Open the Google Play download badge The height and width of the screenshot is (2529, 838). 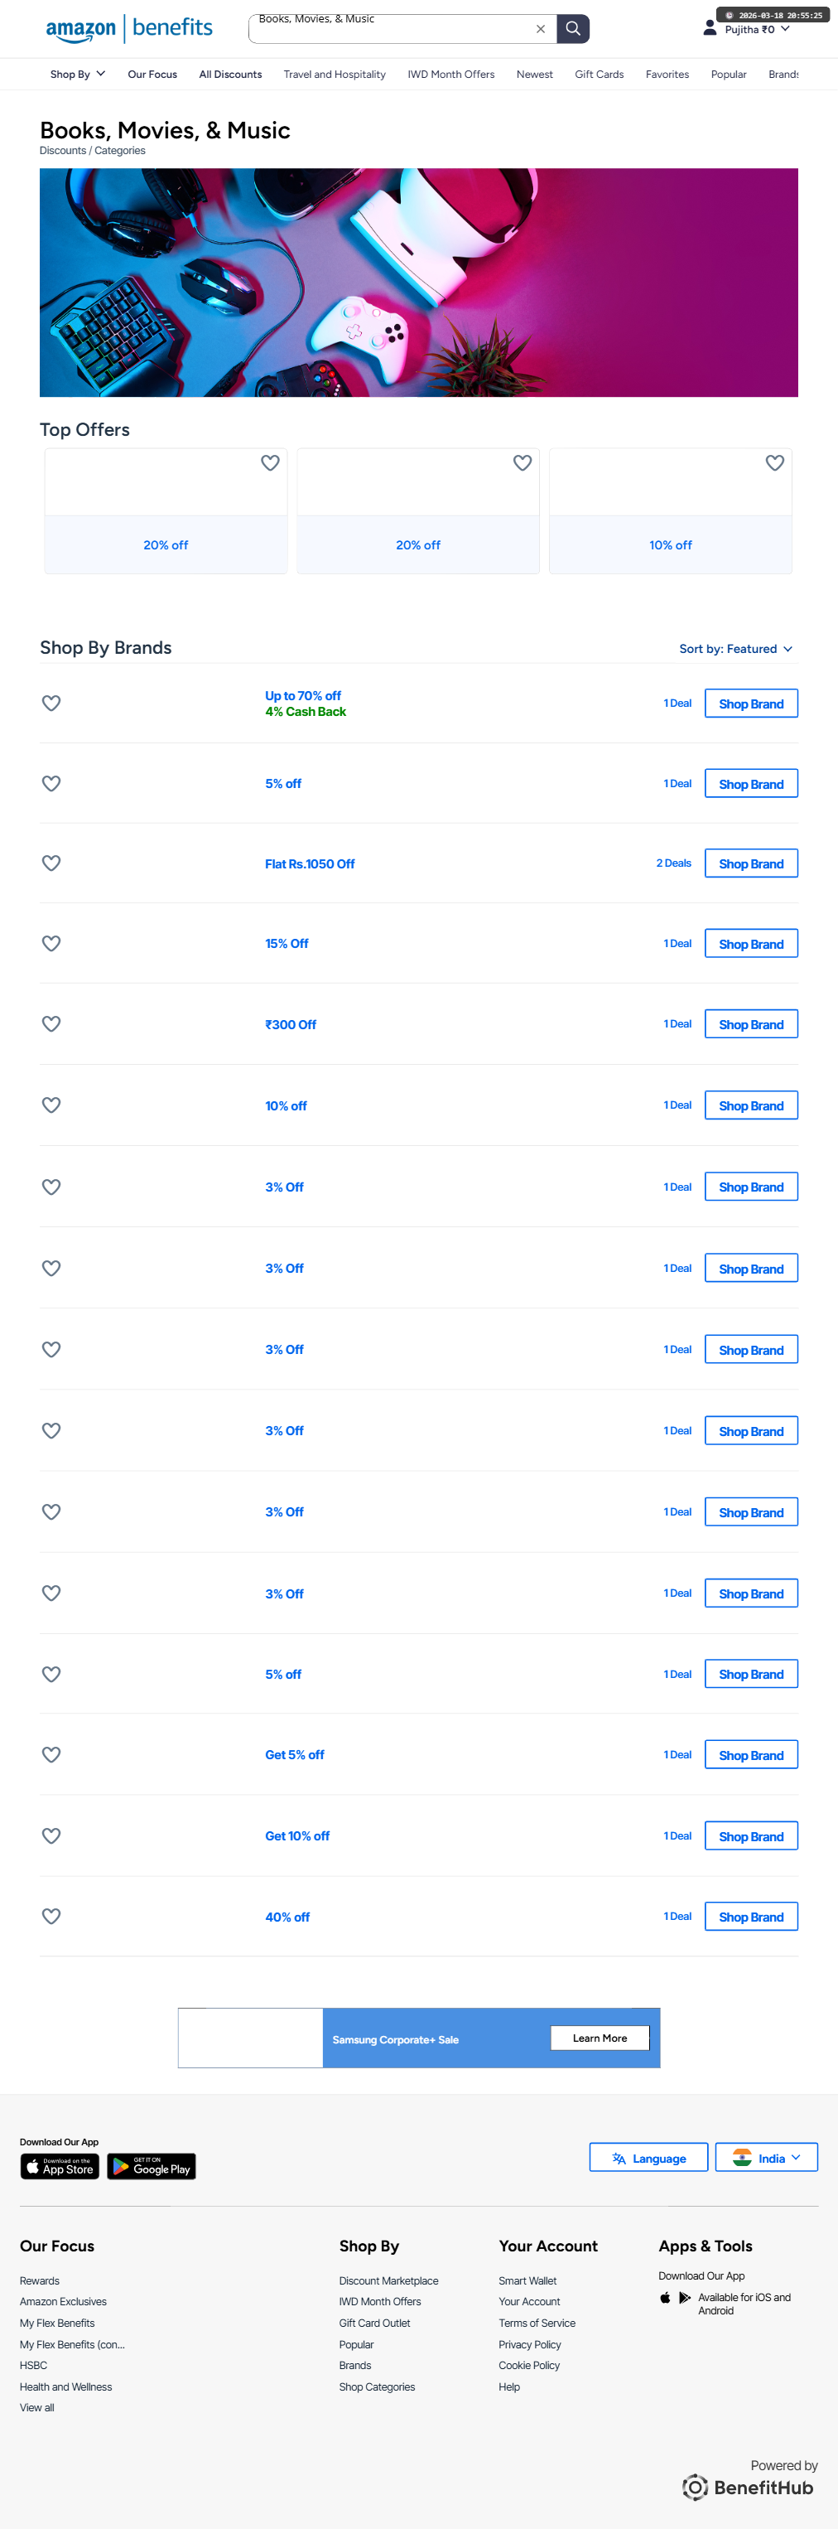pyautogui.click(x=151, y=2166)
